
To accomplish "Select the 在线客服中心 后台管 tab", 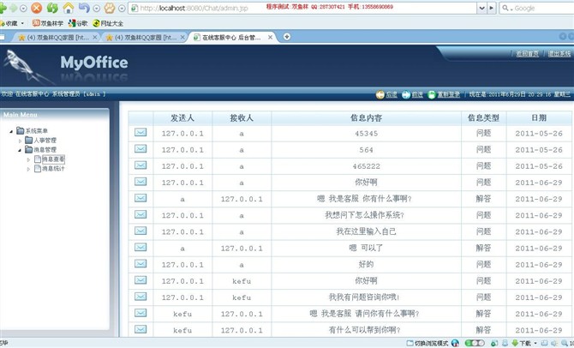I will pyautogui.click(x=231, y=38).
